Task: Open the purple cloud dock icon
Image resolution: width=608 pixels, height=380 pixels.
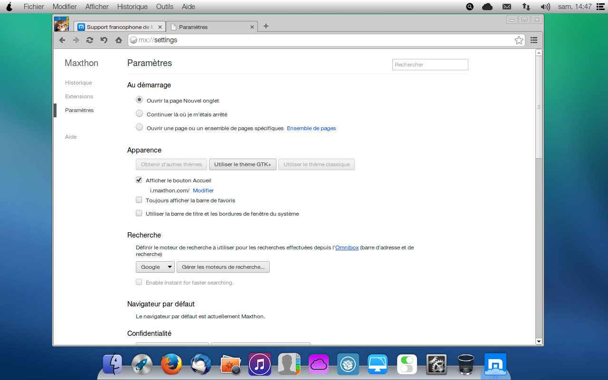Action: click(319, 364)
